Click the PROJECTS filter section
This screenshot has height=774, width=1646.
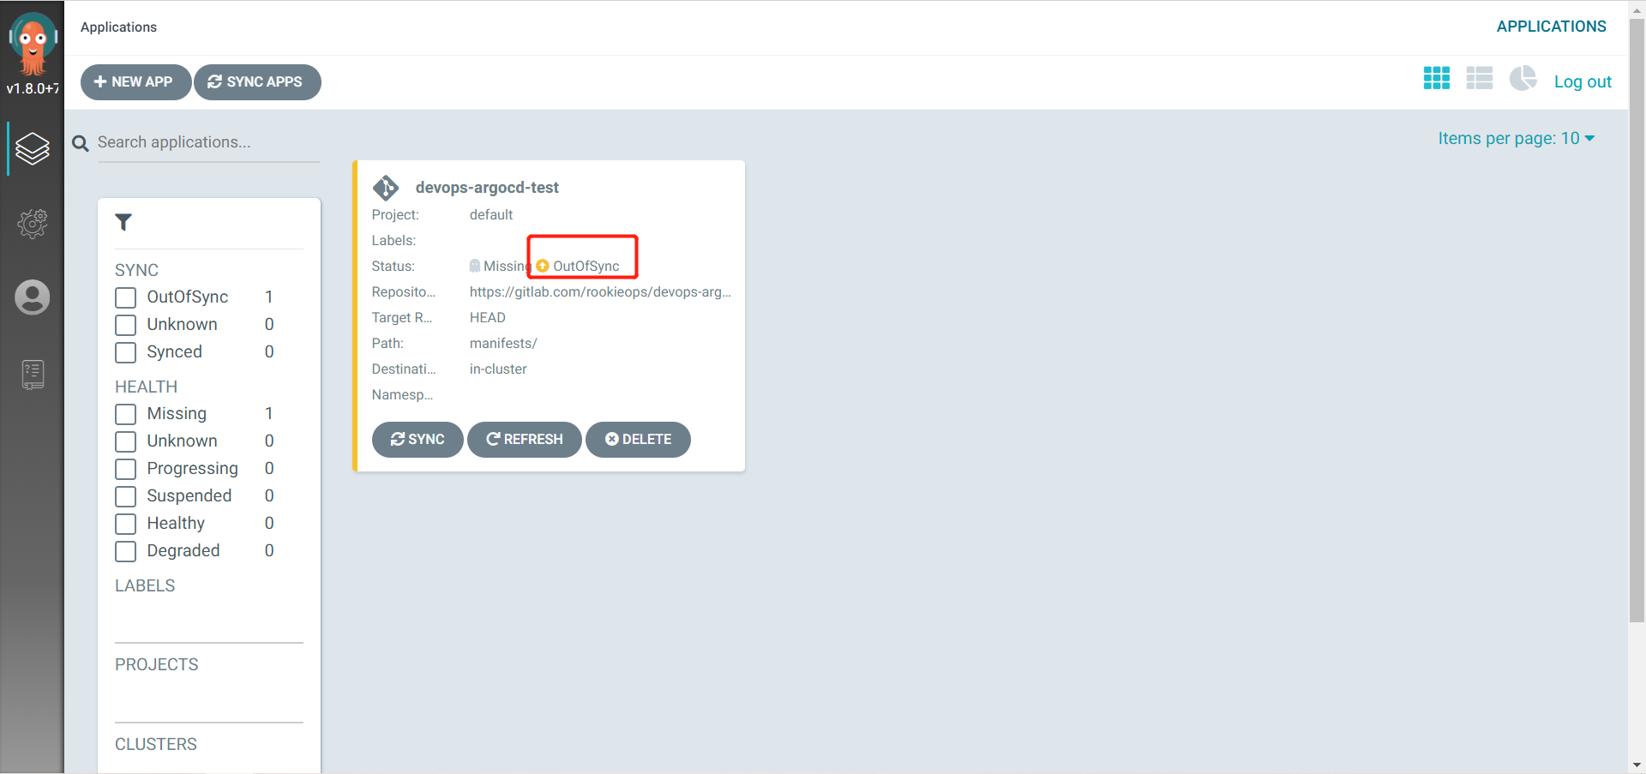[x=156, y=664]
